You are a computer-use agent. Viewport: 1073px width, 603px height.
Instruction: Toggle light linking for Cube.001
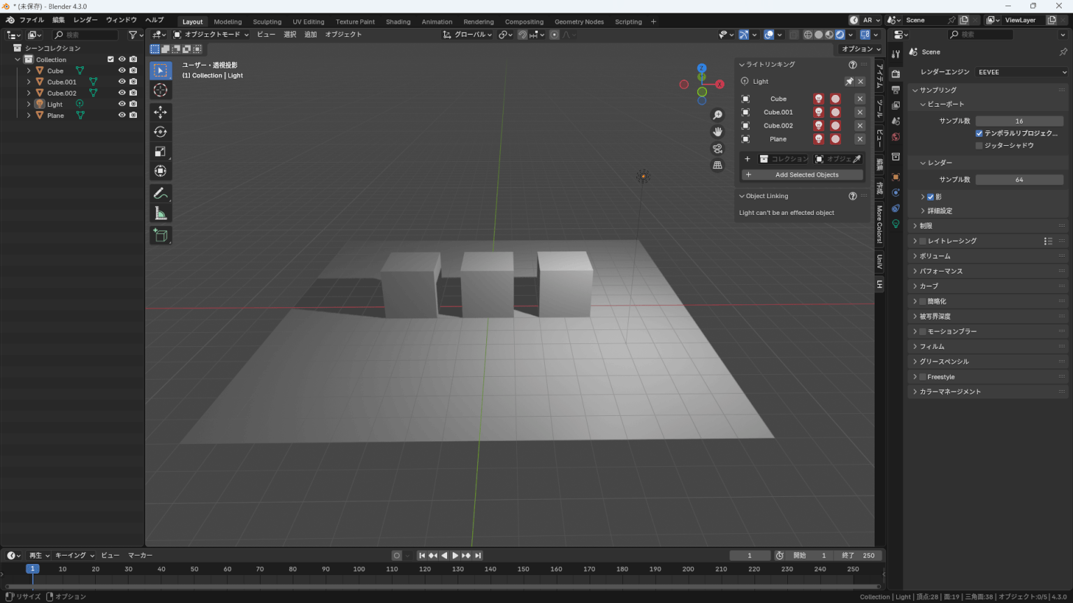coord(818,112)
